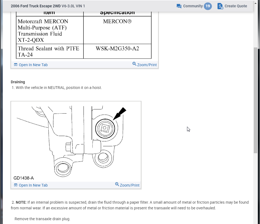Viewport: 260px width, 224px height.
Task: Click the Create Quote button
Action: pos(232,6)
